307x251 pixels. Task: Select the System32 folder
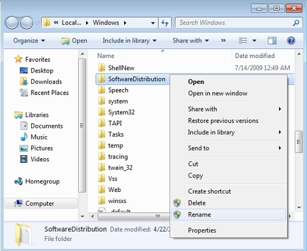[x=116, y=112]
